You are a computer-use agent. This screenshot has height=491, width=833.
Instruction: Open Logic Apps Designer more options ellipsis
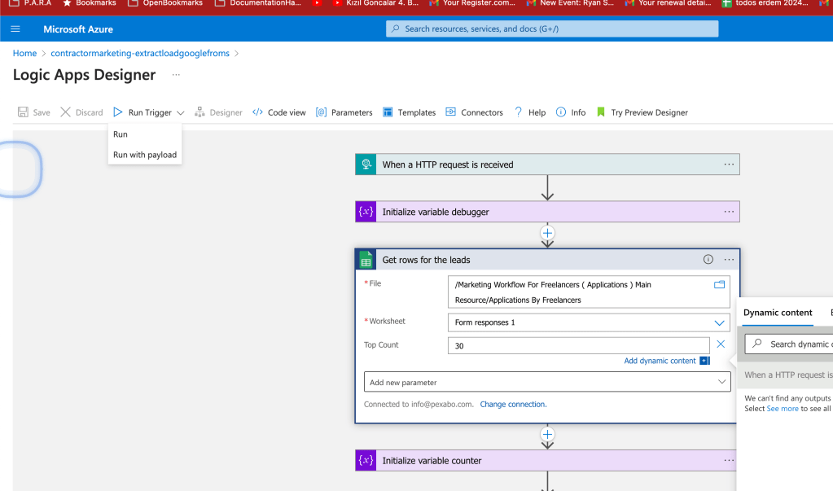tap(176, 75)
